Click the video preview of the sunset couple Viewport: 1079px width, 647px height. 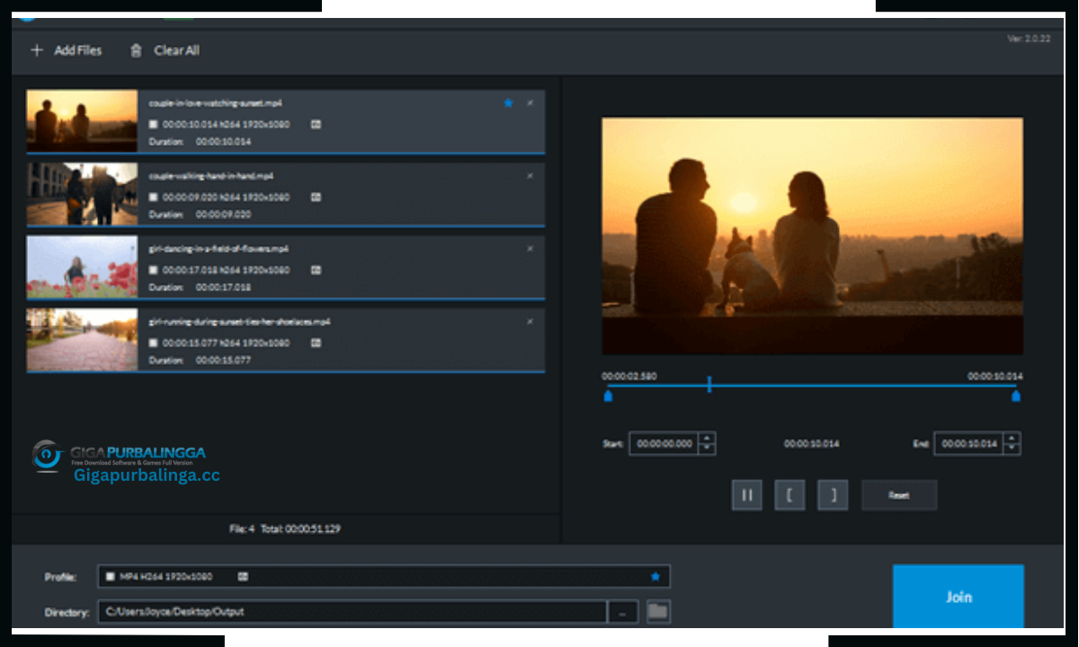813,235
